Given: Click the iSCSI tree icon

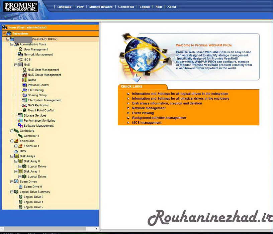Looking at the screenshot, I should [x=20, y=60].
